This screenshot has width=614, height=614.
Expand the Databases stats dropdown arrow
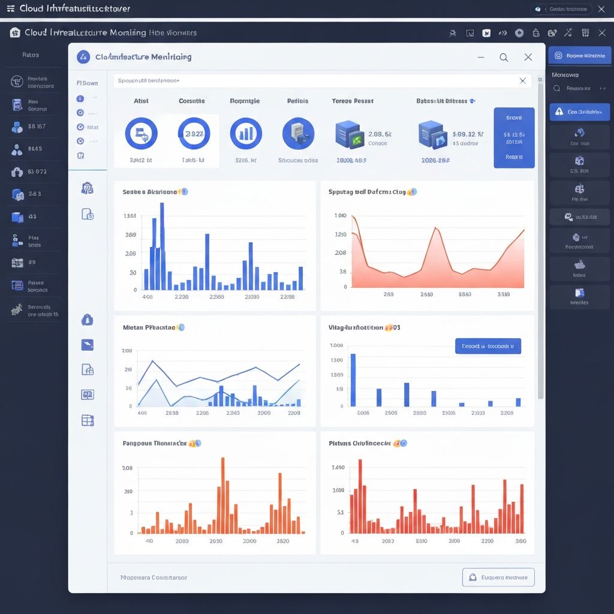[x=472, y=101]
